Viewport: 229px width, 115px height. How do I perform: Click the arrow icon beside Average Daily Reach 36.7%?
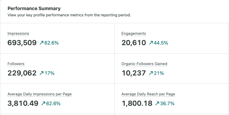point(157,104)
